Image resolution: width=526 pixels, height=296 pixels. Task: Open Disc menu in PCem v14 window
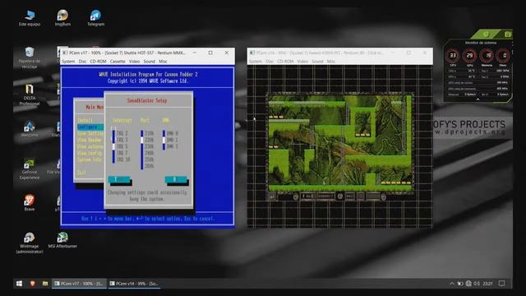270,62
